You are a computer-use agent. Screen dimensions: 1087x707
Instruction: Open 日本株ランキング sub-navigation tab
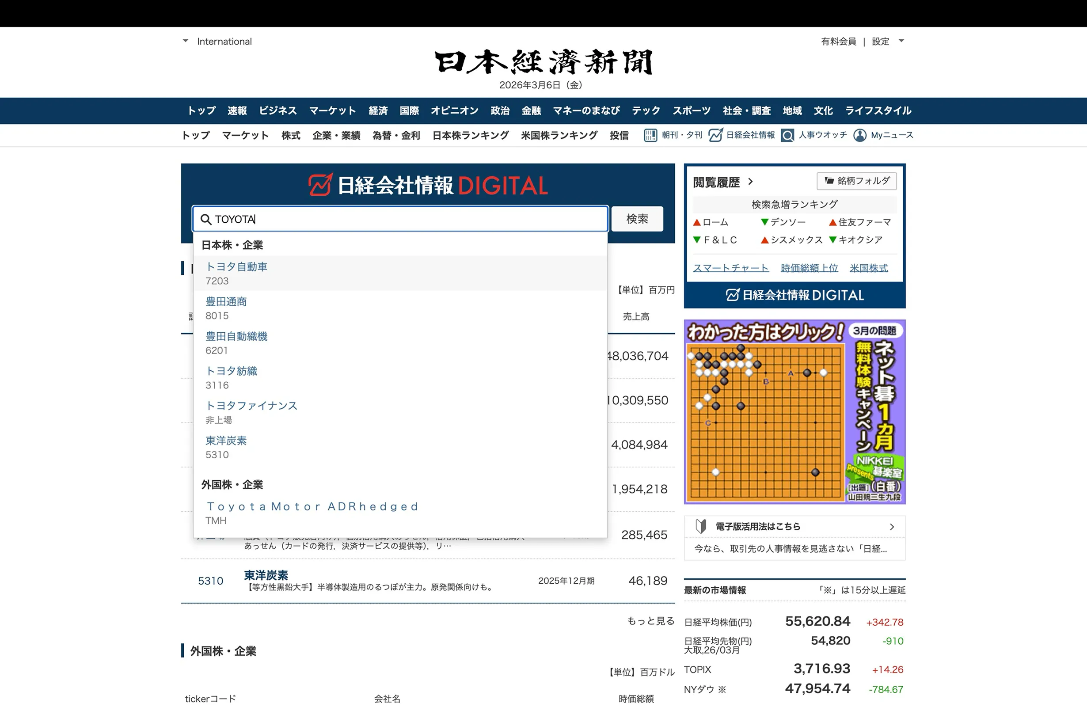click(471, 136)
